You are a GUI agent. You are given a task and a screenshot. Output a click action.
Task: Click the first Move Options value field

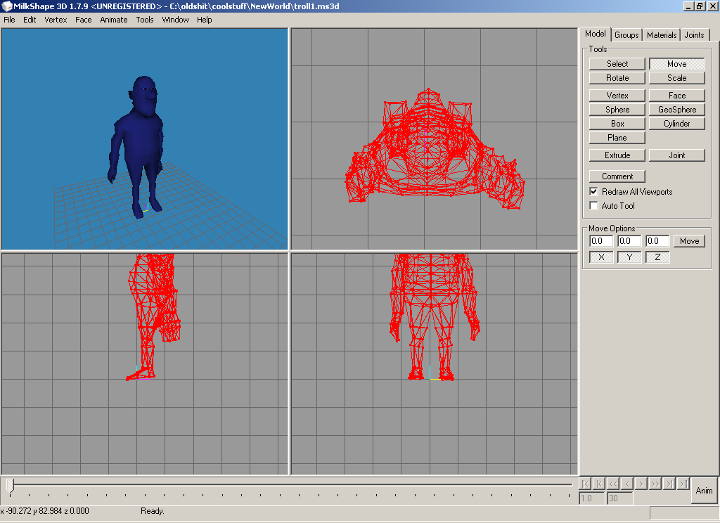[601, 241]
